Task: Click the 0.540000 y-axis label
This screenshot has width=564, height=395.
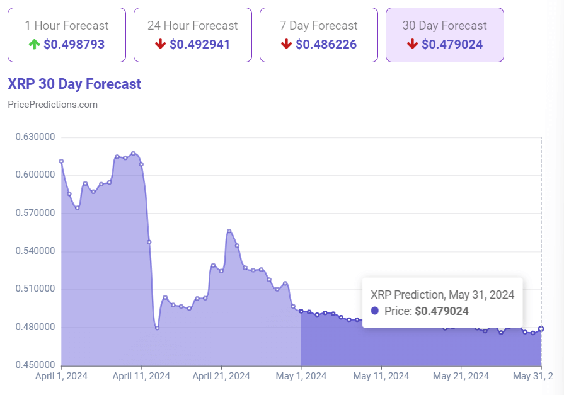Action: 35,251
